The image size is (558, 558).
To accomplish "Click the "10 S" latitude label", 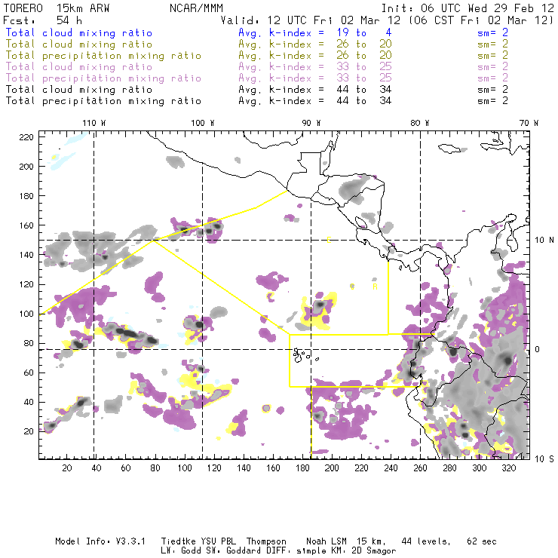I will pyautogui.click(x=544, y=459).
